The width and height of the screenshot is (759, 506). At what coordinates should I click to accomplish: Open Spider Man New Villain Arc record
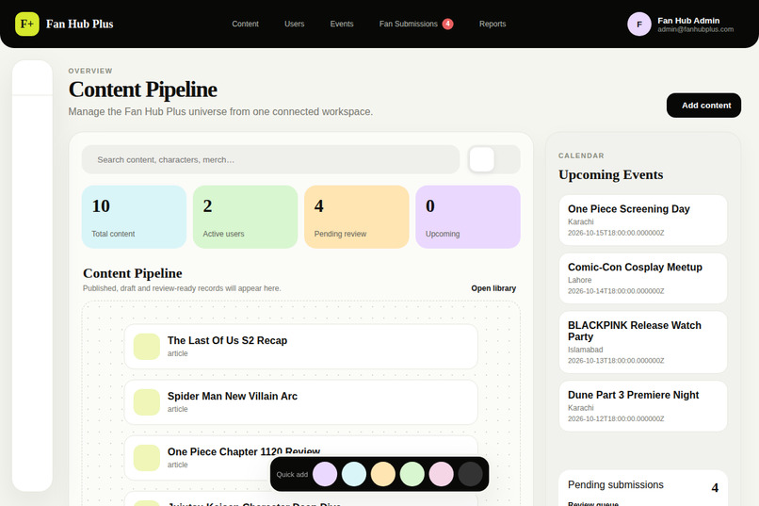pyautogui.click(x=301, y=402)
